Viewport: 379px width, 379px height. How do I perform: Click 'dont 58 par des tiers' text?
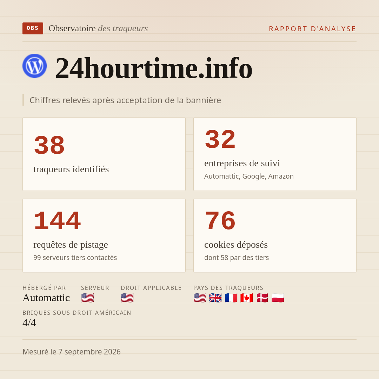pos(237,258)
